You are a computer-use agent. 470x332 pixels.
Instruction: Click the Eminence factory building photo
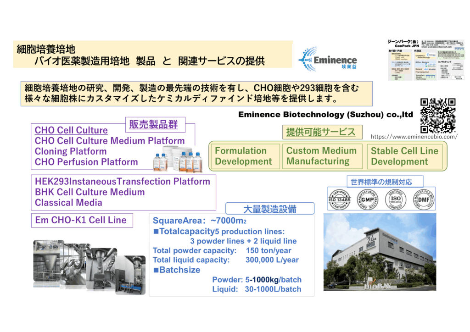(380, 252)
